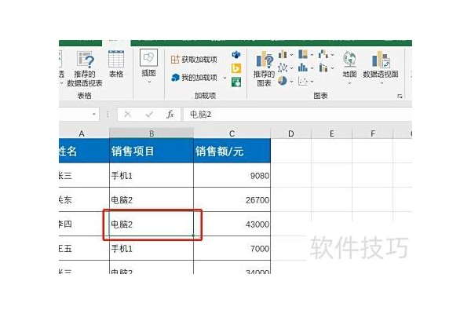This screenshot has height=314, width=471.
Task: Select column A header
Action: 84,133
